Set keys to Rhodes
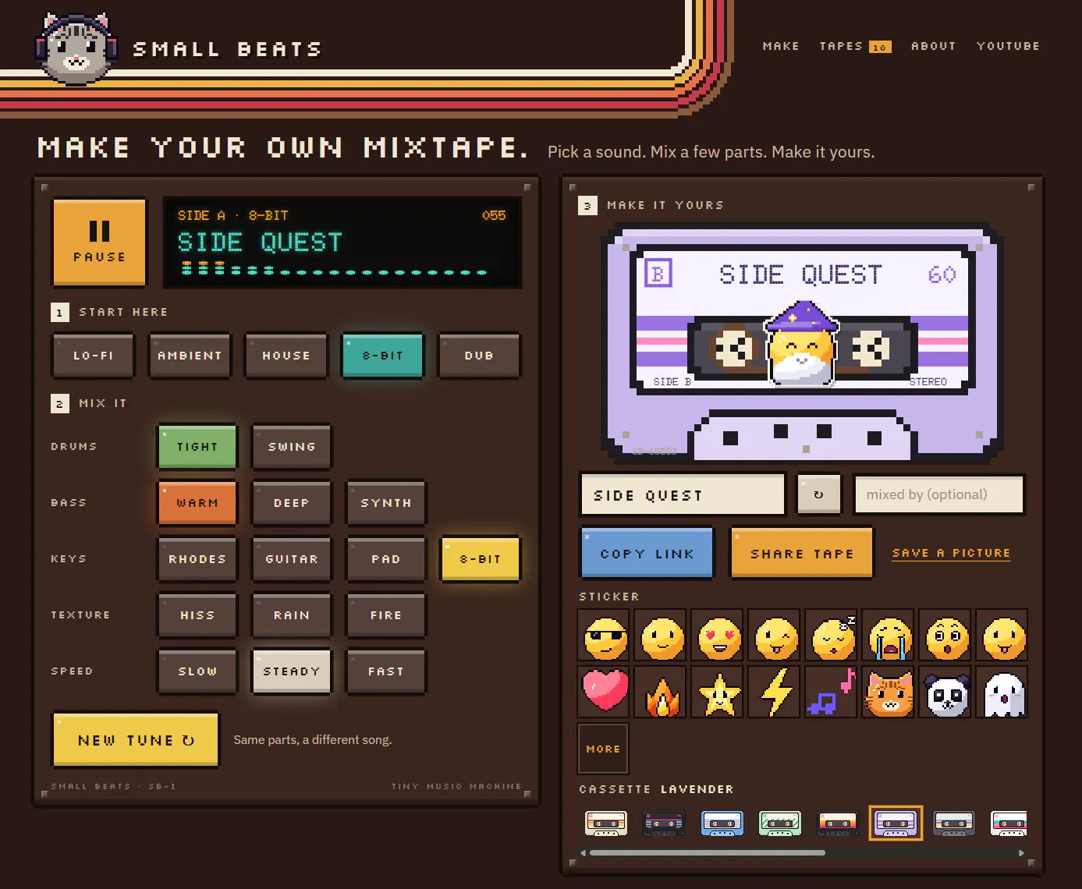1082x889 pixels. 197,559
